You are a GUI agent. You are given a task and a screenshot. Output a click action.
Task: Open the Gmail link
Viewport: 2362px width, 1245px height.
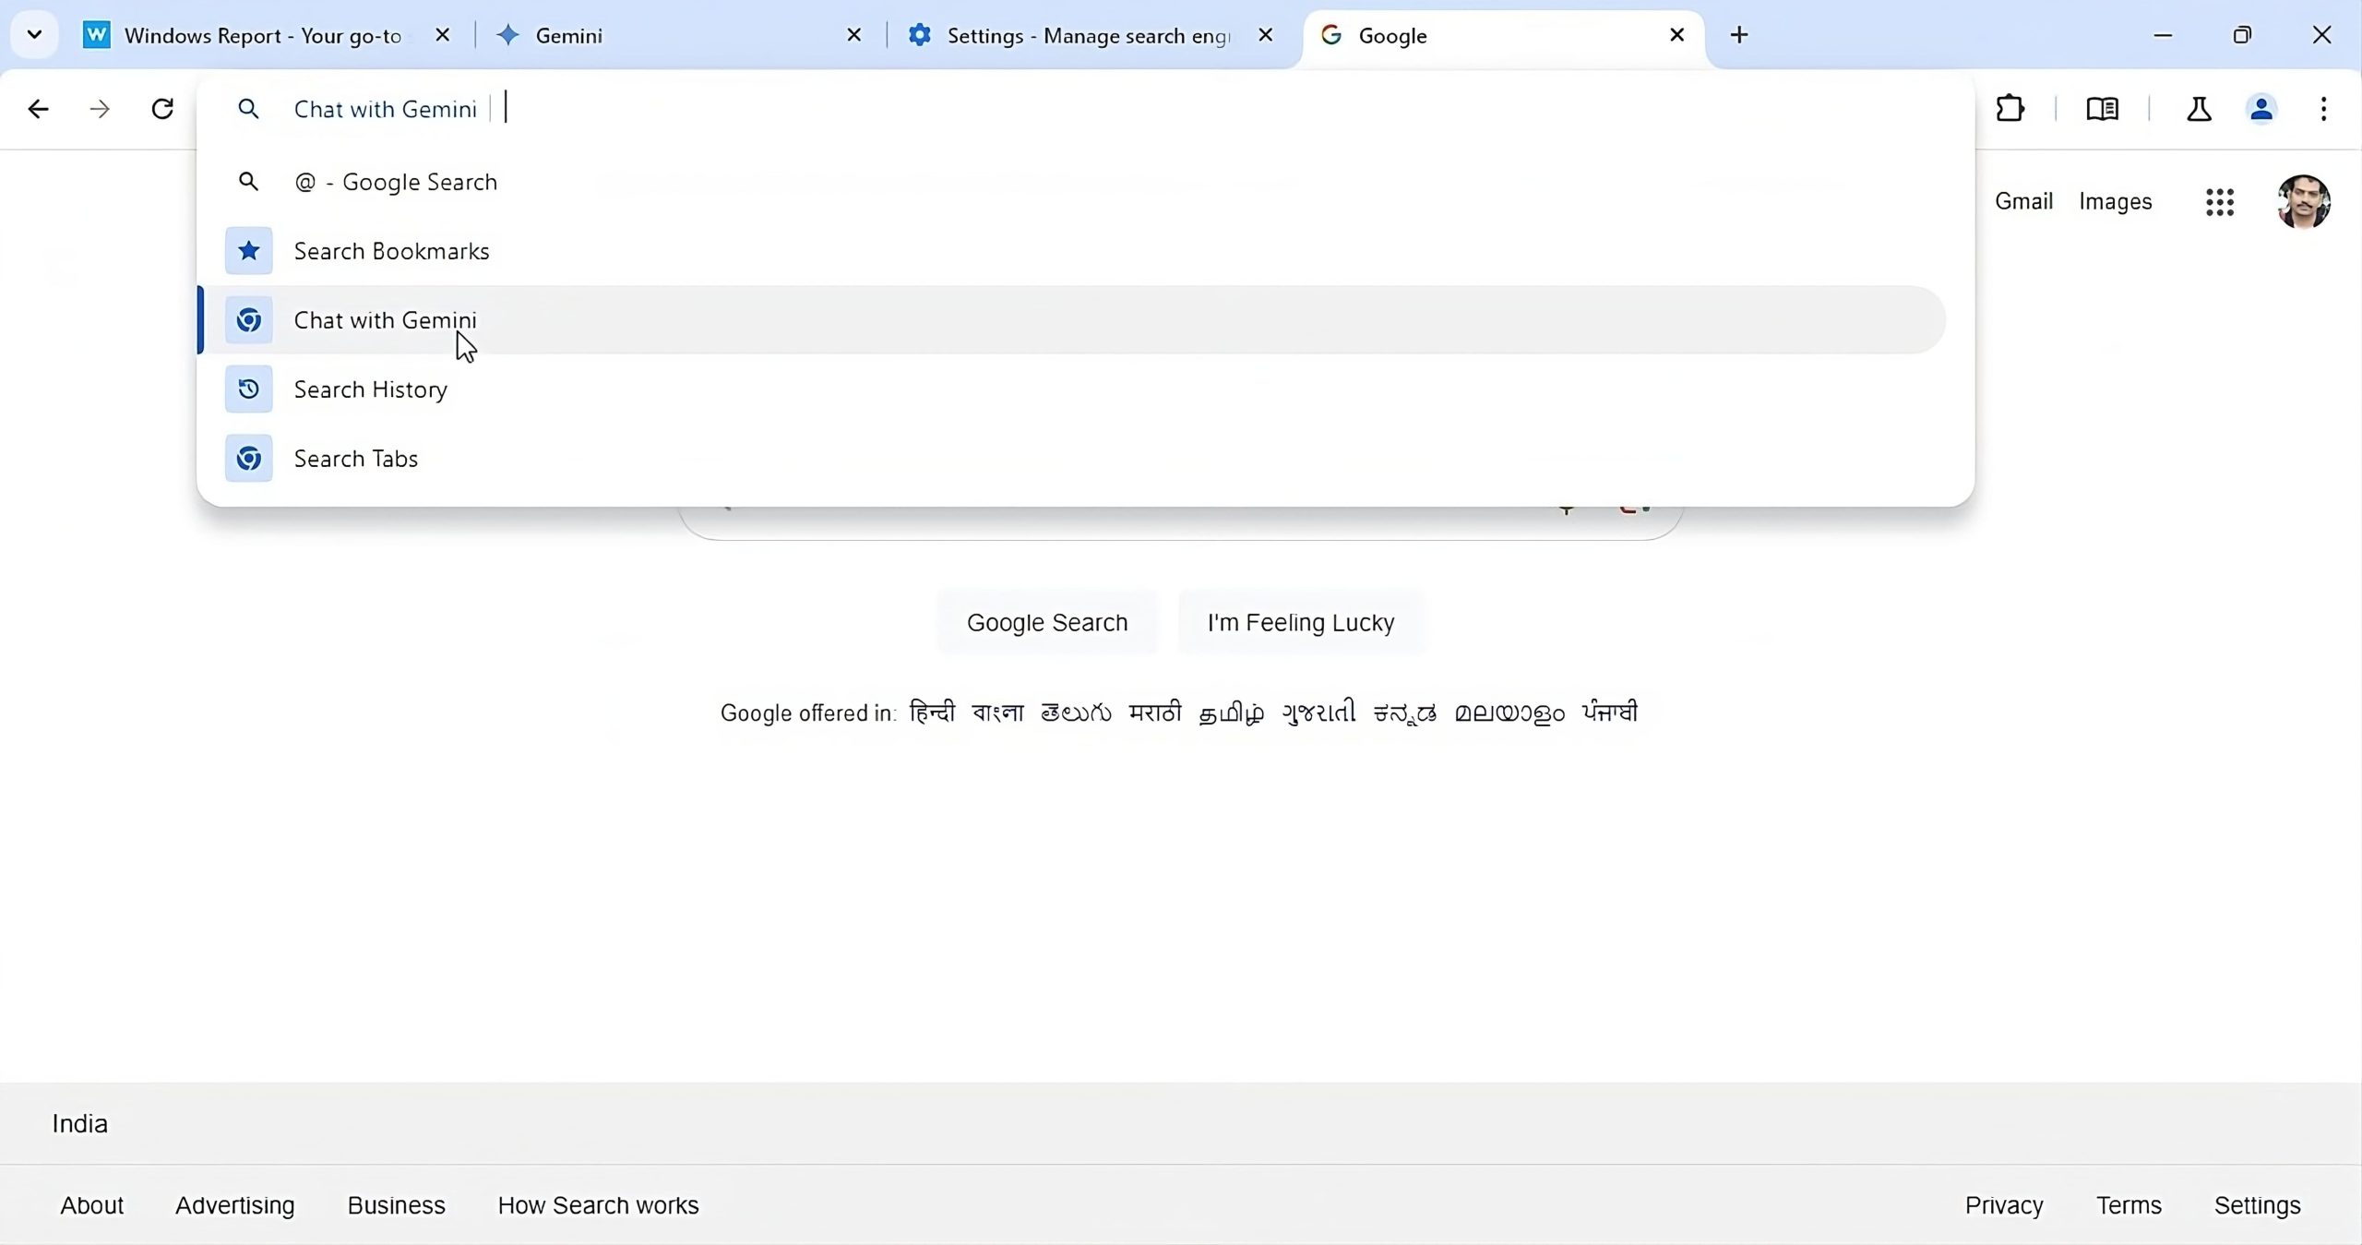(x=2023, y=201)
